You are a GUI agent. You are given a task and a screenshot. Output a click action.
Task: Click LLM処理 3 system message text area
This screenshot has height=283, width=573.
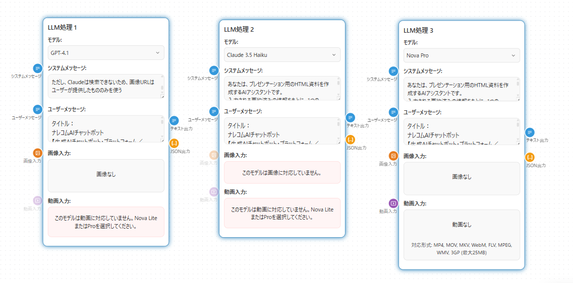pyautogui.click(x=462, y=89)
